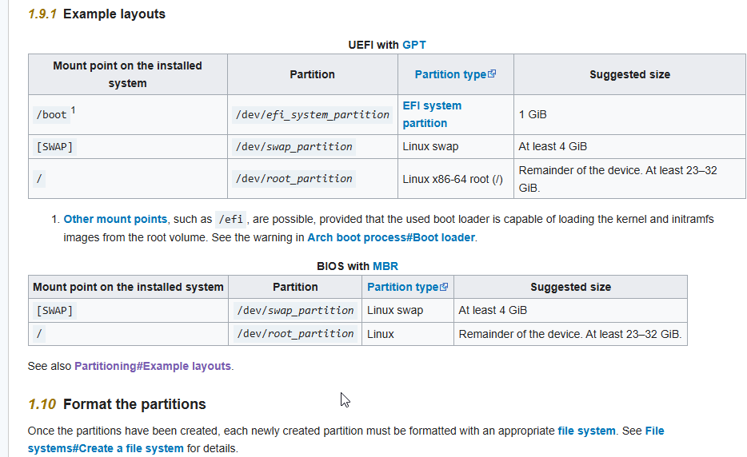Click external link icon in BIOS table header
The image size is (747, 457).
[x=445, y=287]
